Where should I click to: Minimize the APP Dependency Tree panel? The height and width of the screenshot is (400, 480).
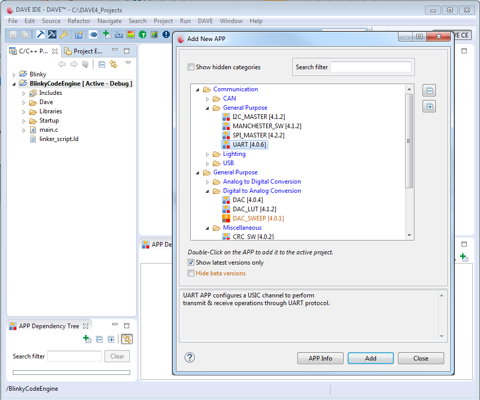tap(115, 324)
